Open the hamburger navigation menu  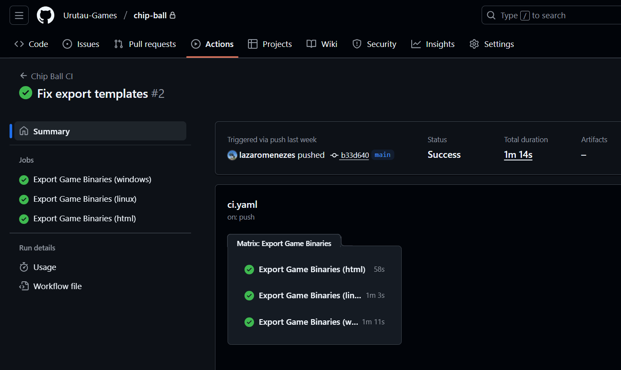coord(19,16)
